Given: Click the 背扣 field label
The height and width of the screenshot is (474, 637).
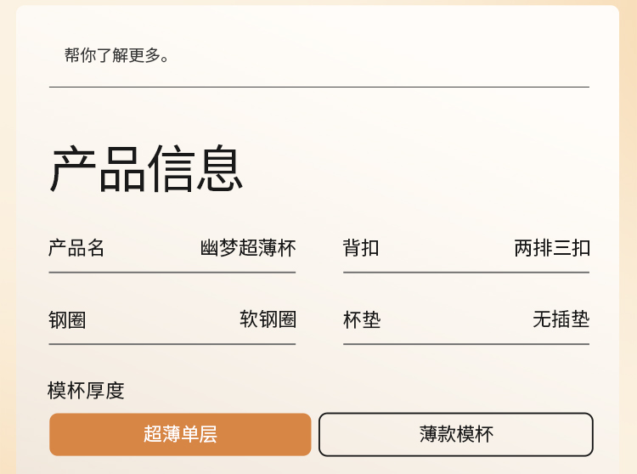Looking at the screenshot, I should tap(361, 248).
